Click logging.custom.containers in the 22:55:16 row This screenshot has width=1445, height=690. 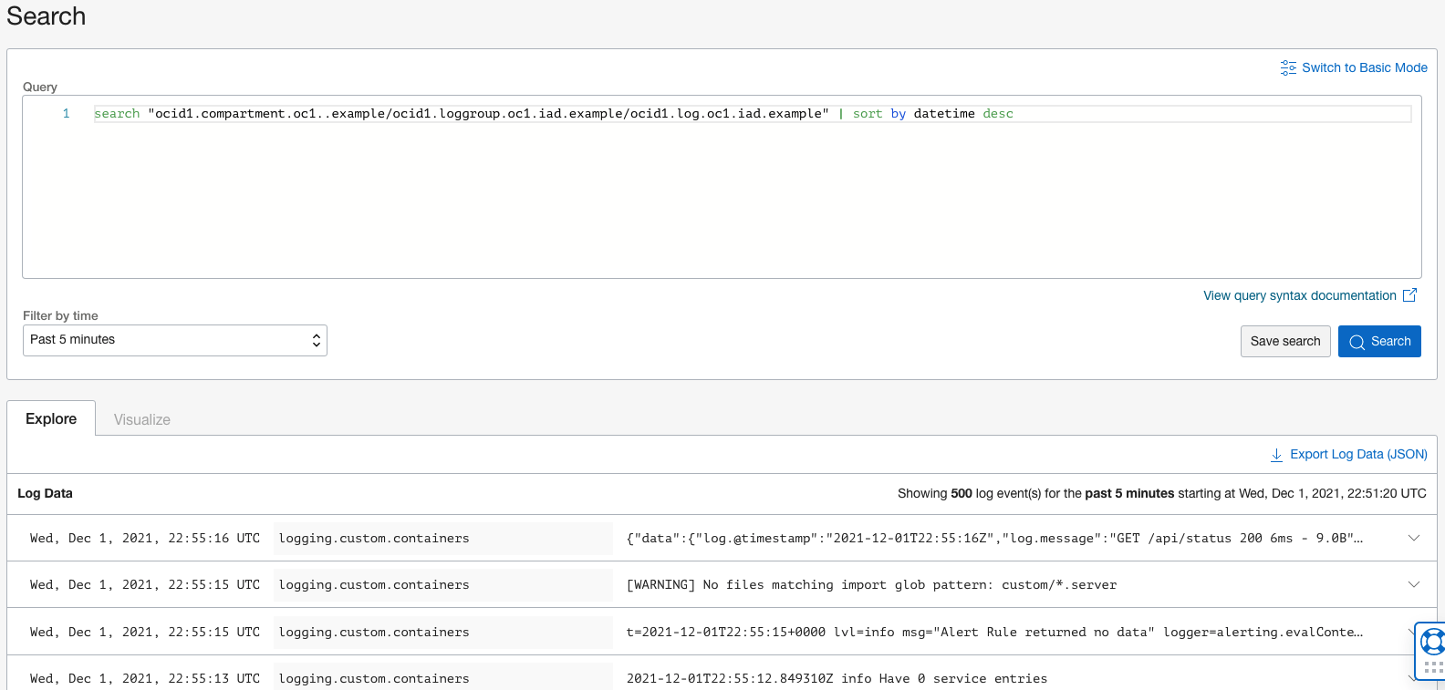click(x=374, y=539)
